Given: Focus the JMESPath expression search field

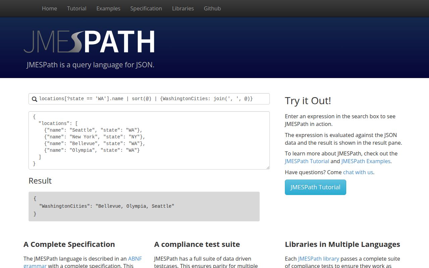Looking at the screenshot, I should tap(149, 99).
